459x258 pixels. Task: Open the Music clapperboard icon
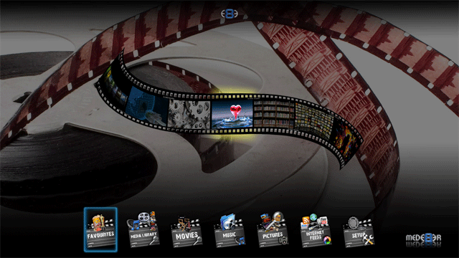click(x=229, y=231)
